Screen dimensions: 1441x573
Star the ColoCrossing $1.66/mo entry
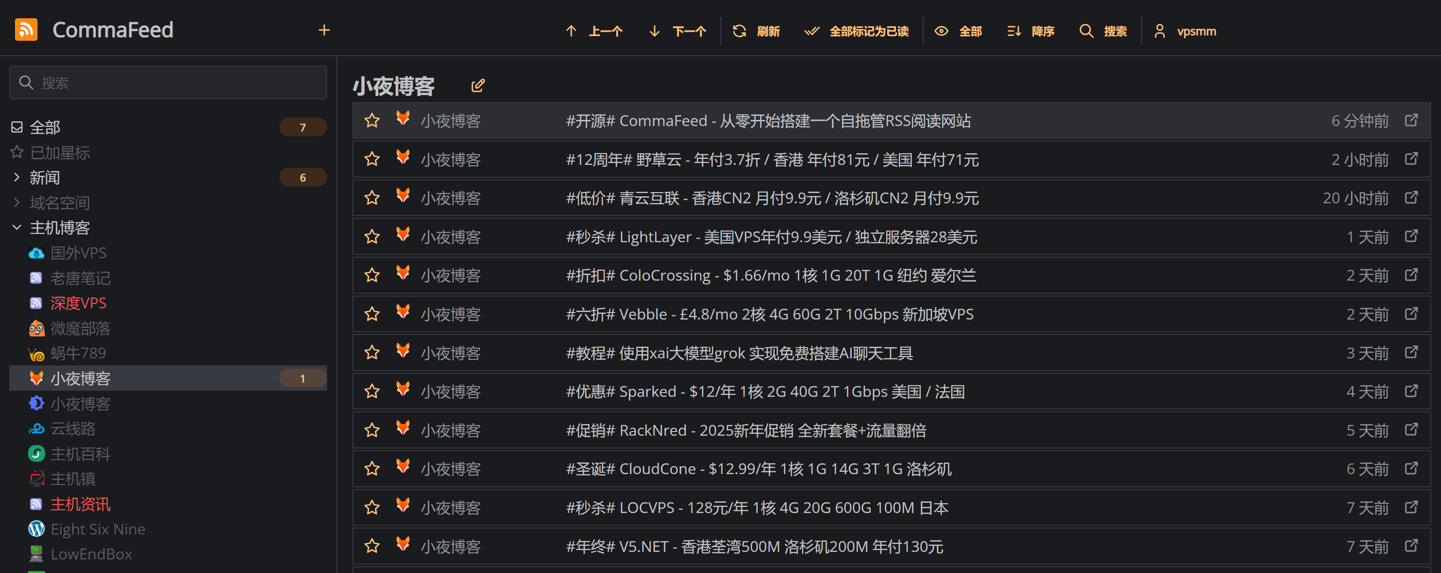372,275
